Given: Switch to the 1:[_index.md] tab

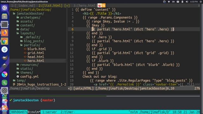Looking at the screenshot, I should tap(23, 6).
